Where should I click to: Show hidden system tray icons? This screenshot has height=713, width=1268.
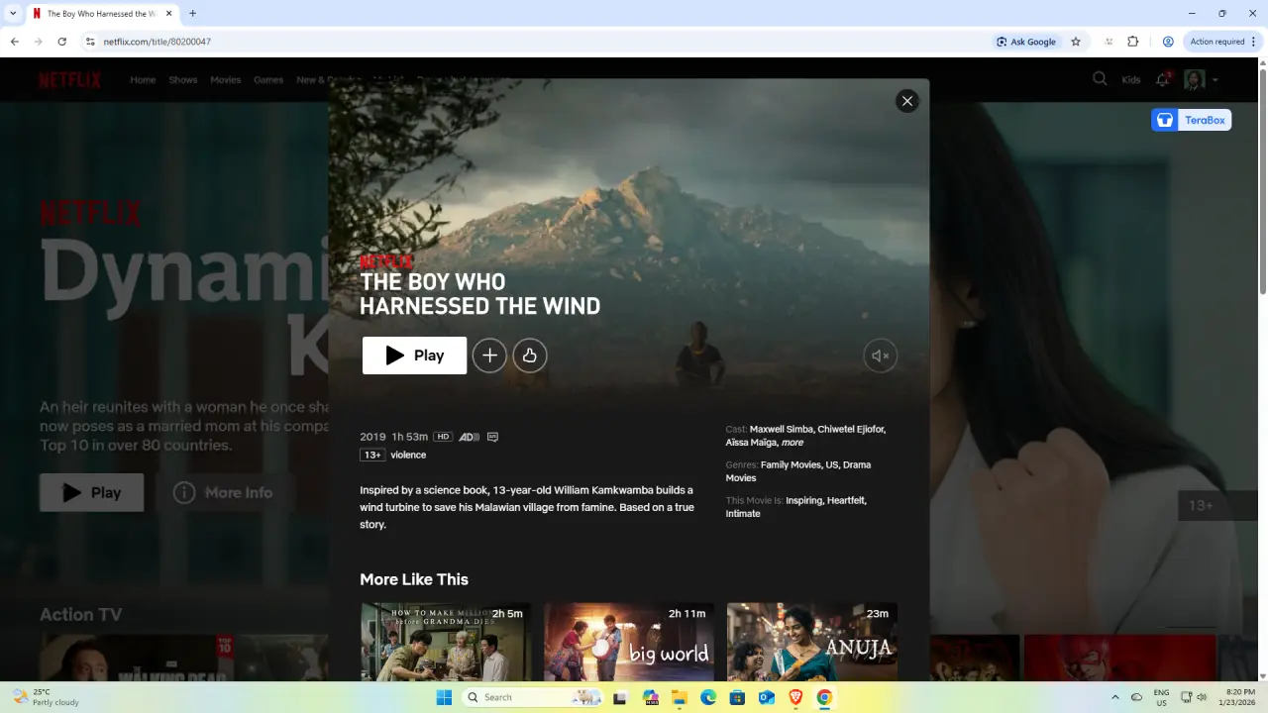click(x=1114, y=697)
